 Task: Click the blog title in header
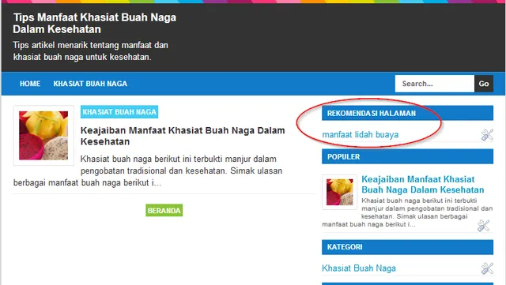tap(95, 23)
